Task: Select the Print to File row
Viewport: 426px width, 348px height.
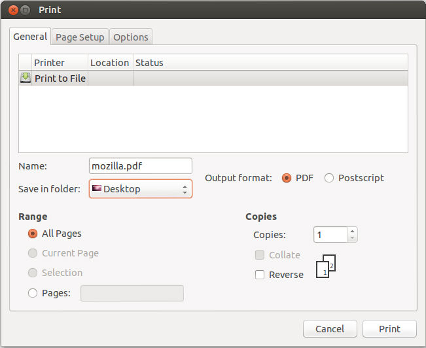Action: tap(213, 78)
